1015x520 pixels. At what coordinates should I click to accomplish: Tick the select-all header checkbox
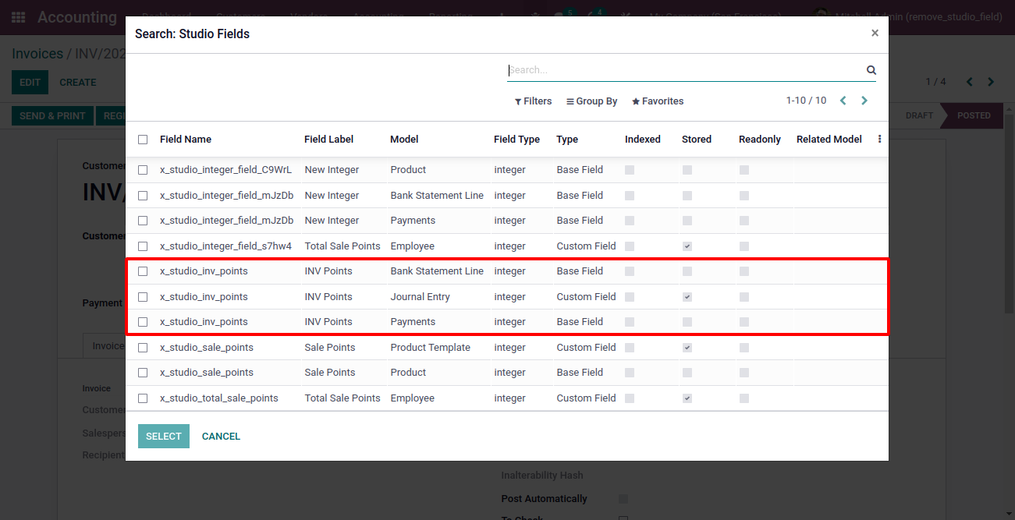[143, 140]
